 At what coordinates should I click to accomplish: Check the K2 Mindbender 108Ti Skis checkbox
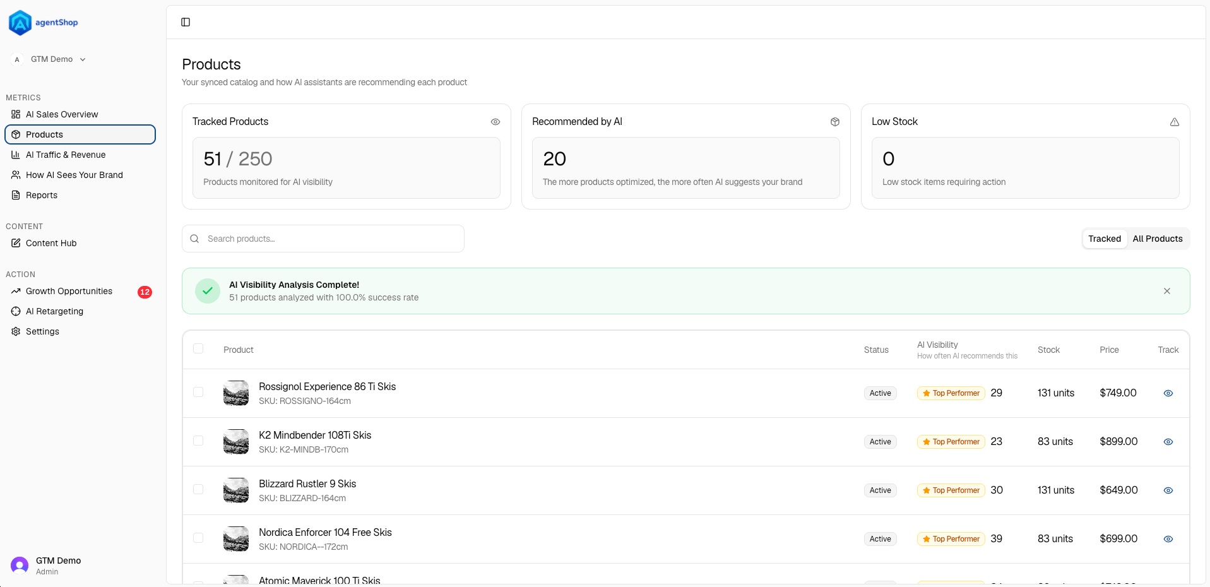coord(198,441)
